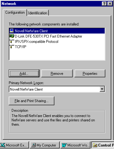Select TCP/IP in the components list

click(57, 47)
